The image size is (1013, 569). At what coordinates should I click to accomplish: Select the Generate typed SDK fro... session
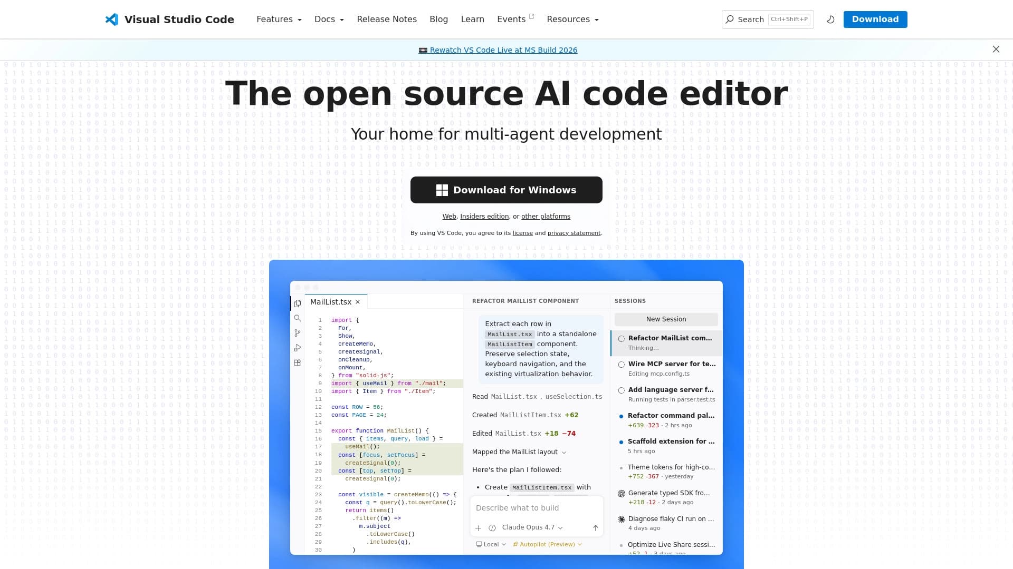click(666, 497)
